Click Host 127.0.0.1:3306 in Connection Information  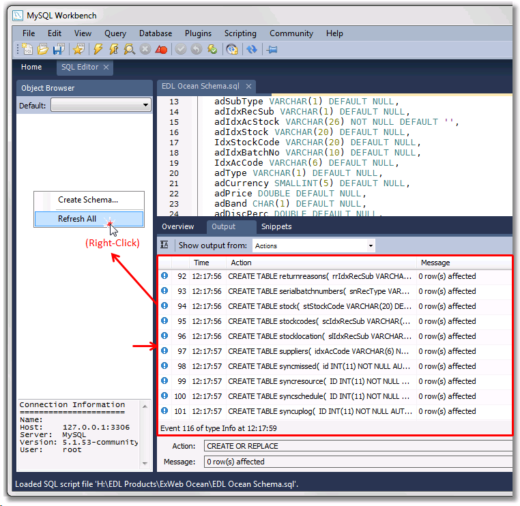pos(74,427)
